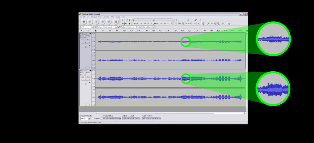Image resolution: width=314 pixels, height=143 pixels.
Task: Pause playback with the Pause button
Action: [x=84, y=22]
